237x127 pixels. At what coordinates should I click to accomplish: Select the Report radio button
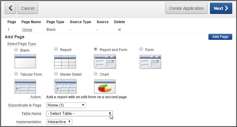[56, 49]
